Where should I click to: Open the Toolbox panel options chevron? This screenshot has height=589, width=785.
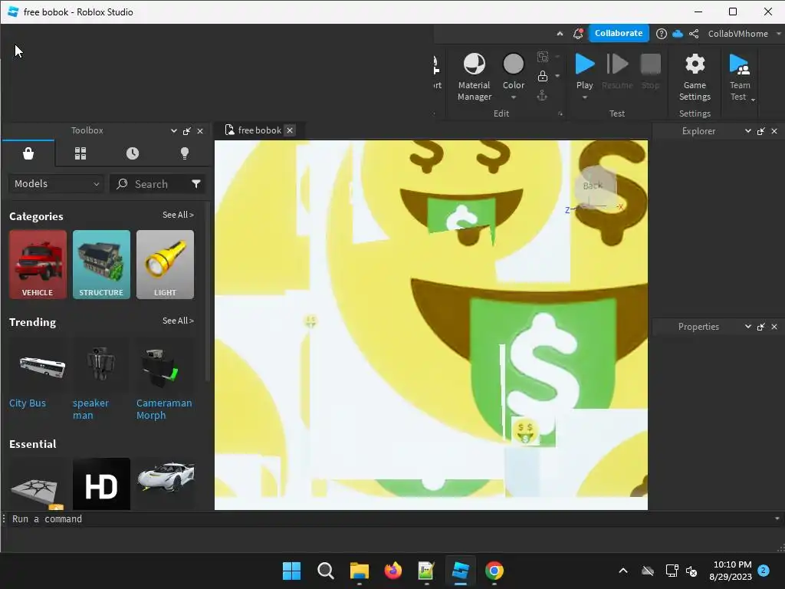[x=174, y=130]
